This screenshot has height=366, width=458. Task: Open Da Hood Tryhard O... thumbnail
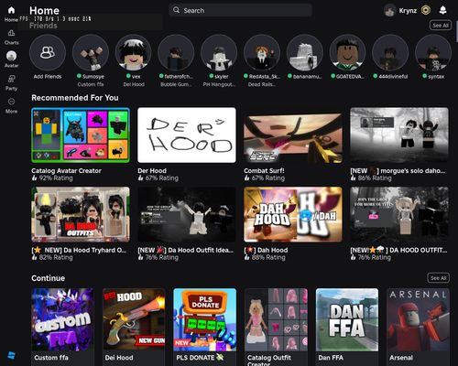pyautogui.click(x=81, y=214)
